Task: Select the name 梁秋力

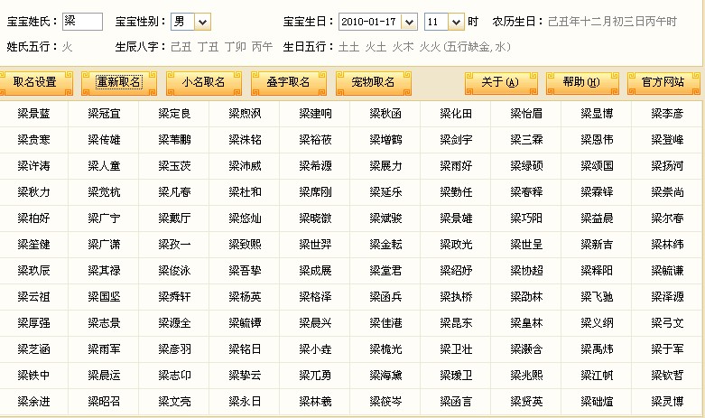Action: pyautogui.click(x=33, y=192)
